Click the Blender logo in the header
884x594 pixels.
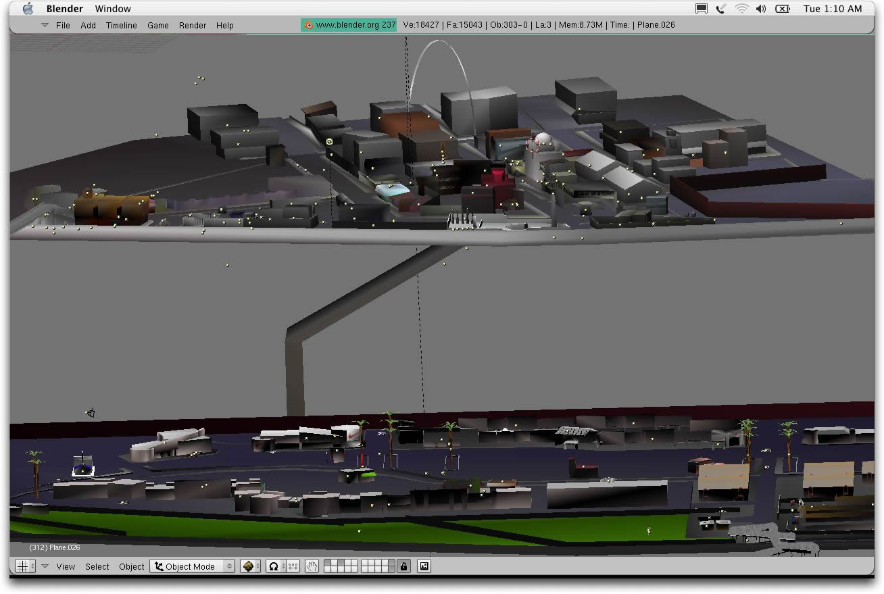click(308, 25)
